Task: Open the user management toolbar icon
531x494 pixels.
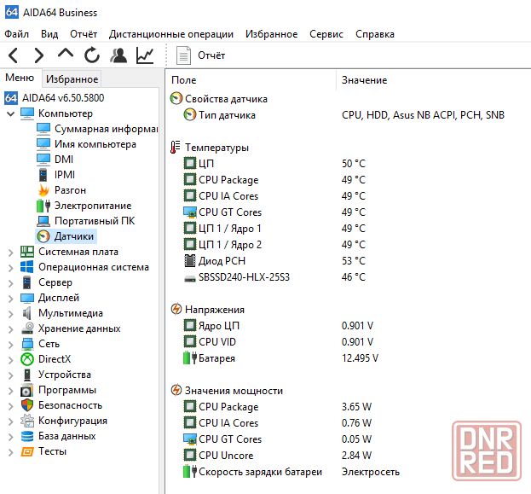Action: (118, 55)
